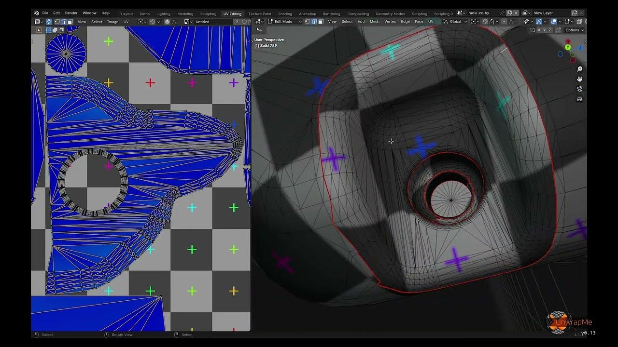Select the tweak tool icon in the 3D viewport
The height and width of the screenshot is (347, 618).
click(x=259, y=30)
